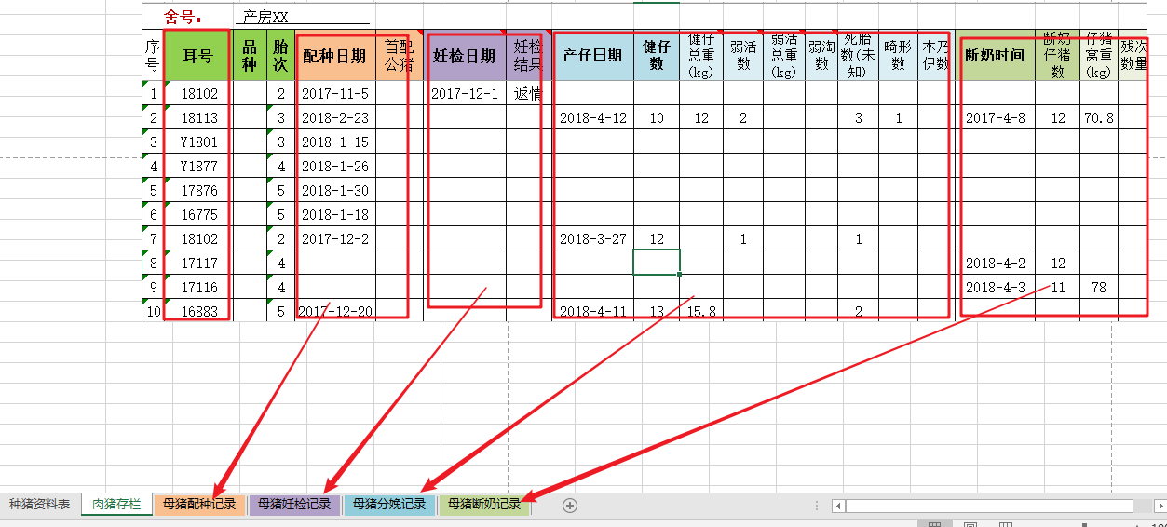This screenshot has height=527, width=1167.
Task: Open the 母猪断奶记录 sheet tab
Action: [x=483, y=505]
